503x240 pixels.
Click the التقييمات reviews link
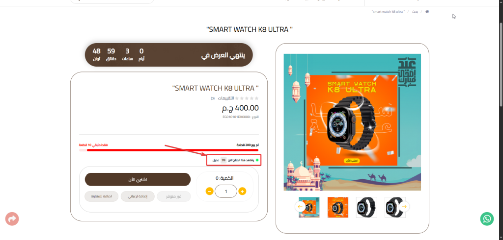(x=226, y=98)
